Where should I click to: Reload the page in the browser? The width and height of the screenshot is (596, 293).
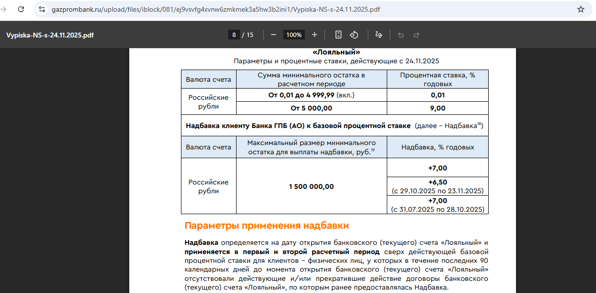click(21, 9)
